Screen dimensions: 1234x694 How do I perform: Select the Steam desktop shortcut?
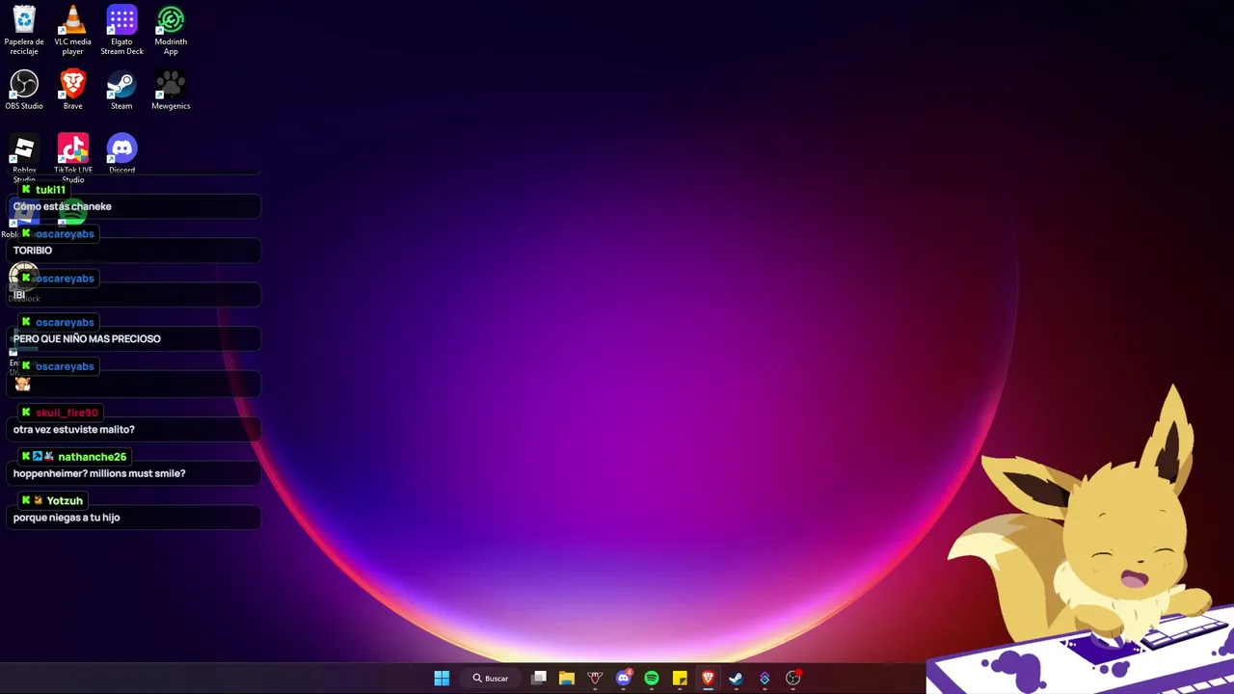tap(121, 90)
